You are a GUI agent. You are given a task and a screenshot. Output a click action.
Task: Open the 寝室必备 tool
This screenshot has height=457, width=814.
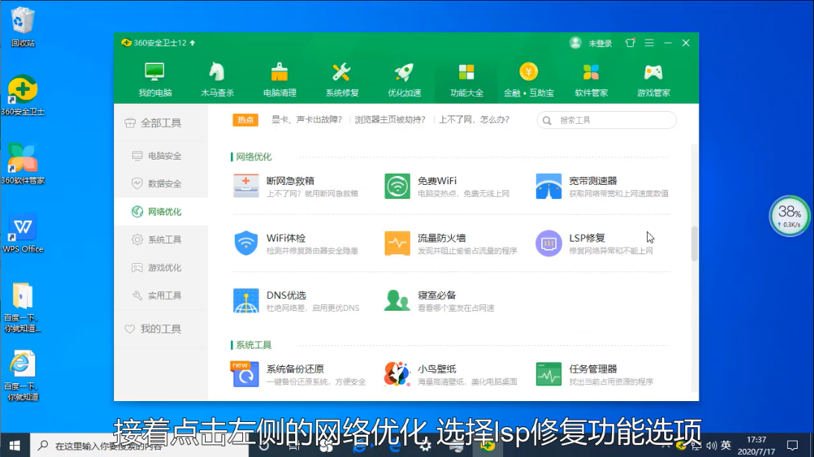[397, 300]
